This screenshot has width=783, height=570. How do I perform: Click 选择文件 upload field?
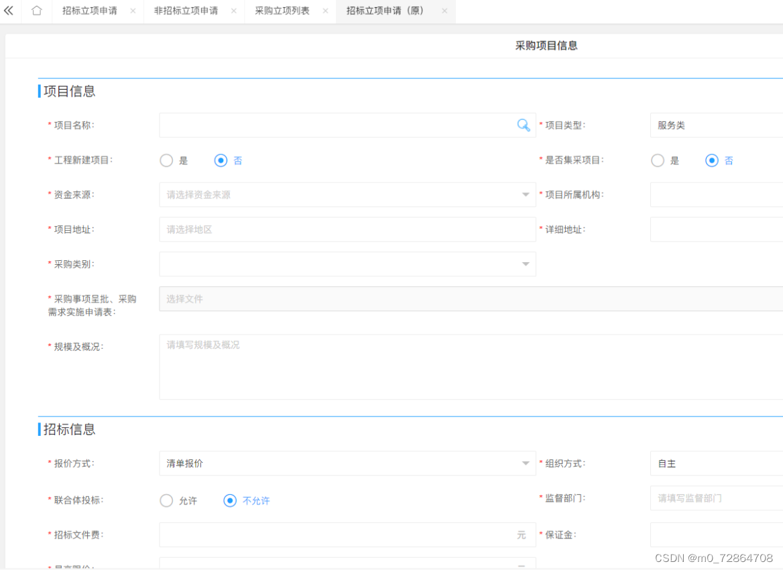click(x=471, y=299)
